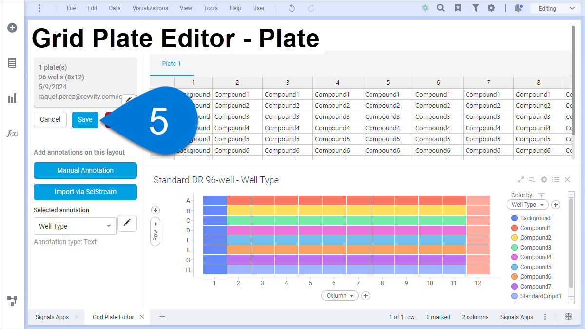The image size is (585, 329).
Task: Open the add plus panel in left sidebar
Action: [12, 28]
